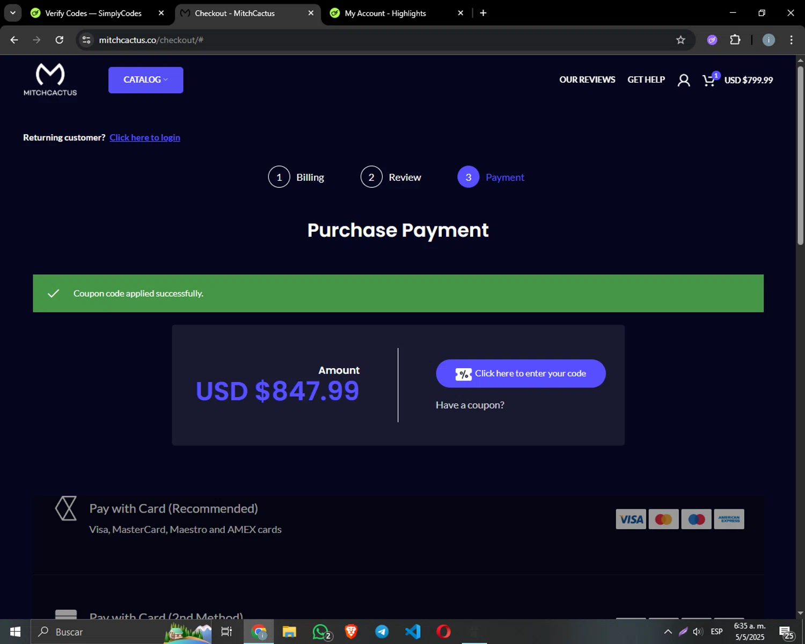This screenshot has height=644, width=805.
Task: Click the Visa card logo
Action: tap(631, 519)
